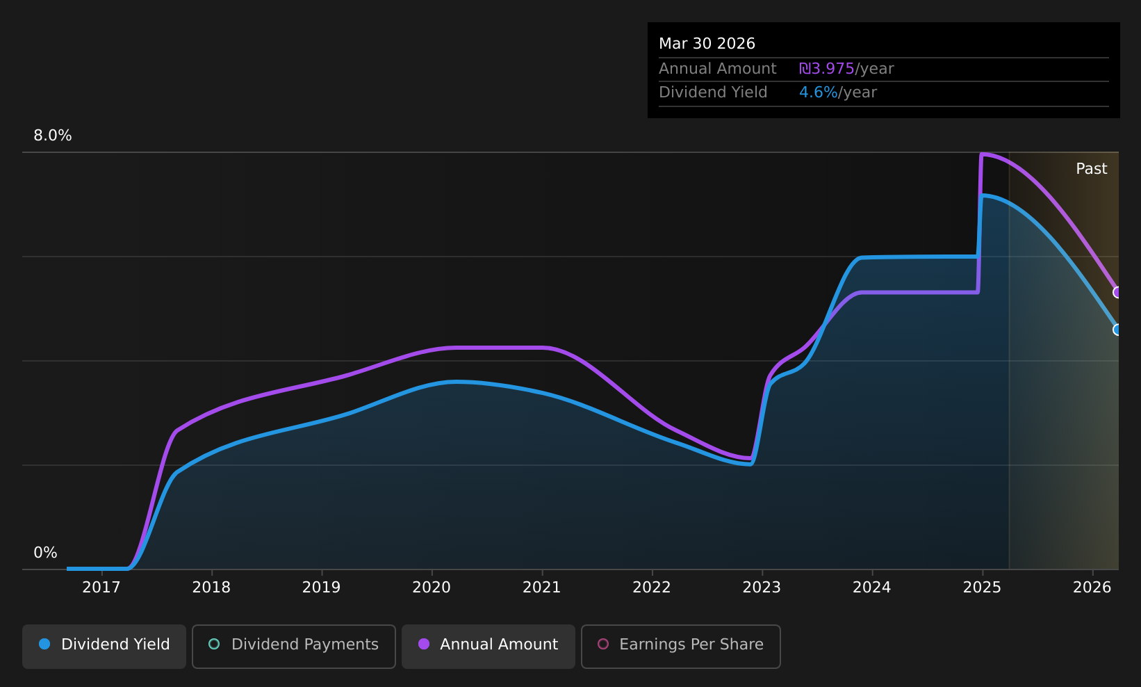Enable the Dividend Payments series
This screenshot has width=1141, height=687.
(x=294, y=646)
